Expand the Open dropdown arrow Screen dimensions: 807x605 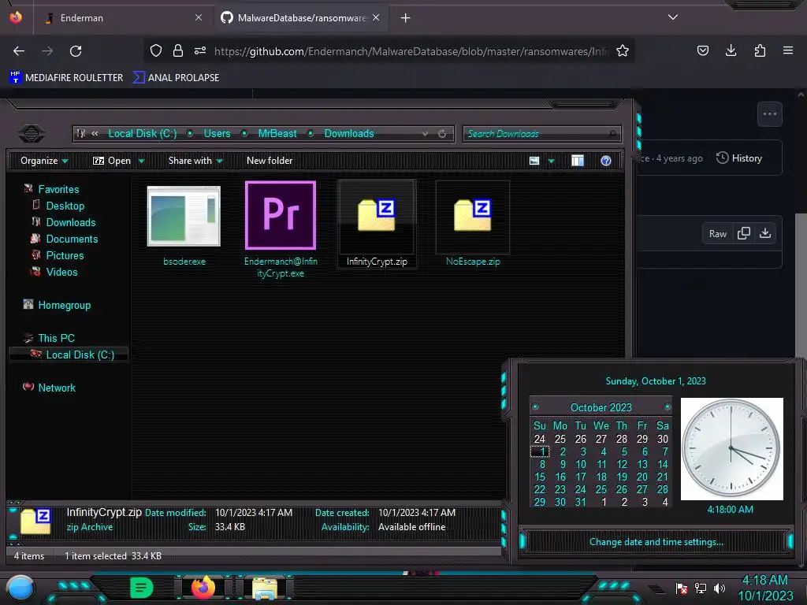[141, 161]
